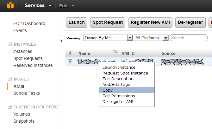
Task: Select AMIs in the sidebar
Action: point(19,86)
